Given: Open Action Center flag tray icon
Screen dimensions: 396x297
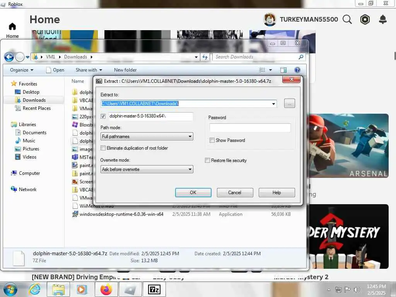Looking at the screenshot, I should (348, 290).
